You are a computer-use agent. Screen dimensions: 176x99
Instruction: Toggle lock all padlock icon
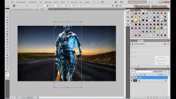[x=145, y=75]
